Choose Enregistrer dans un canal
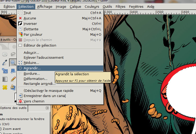The image size is (196, 134). [x=60, y=96]
